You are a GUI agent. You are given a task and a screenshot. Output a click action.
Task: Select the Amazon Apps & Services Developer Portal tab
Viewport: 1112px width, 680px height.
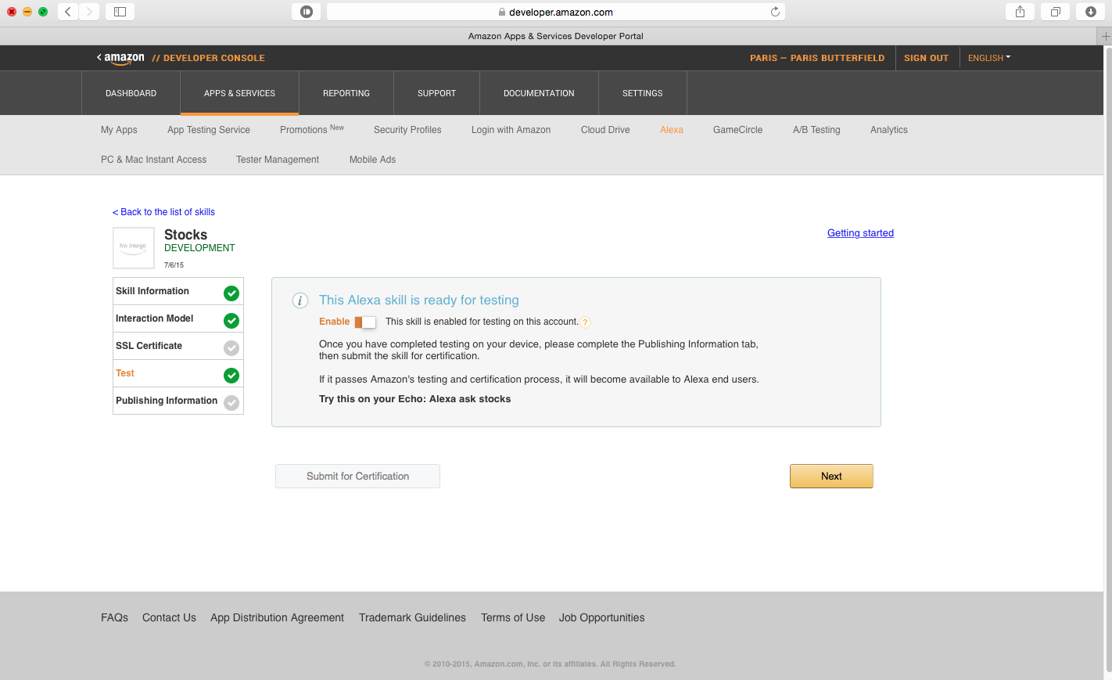[x=556, y=36]
